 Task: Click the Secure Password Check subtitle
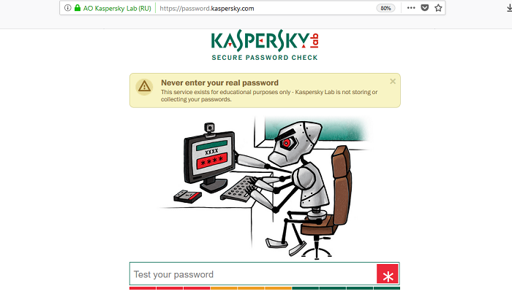[265, 58]
